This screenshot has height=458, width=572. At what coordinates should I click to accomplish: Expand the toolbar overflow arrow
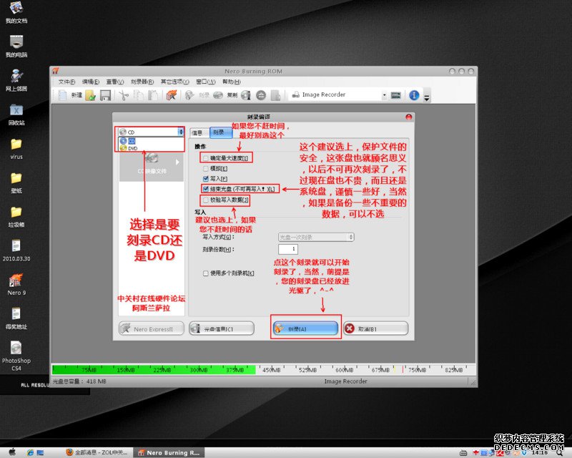(x=426, y=97)
